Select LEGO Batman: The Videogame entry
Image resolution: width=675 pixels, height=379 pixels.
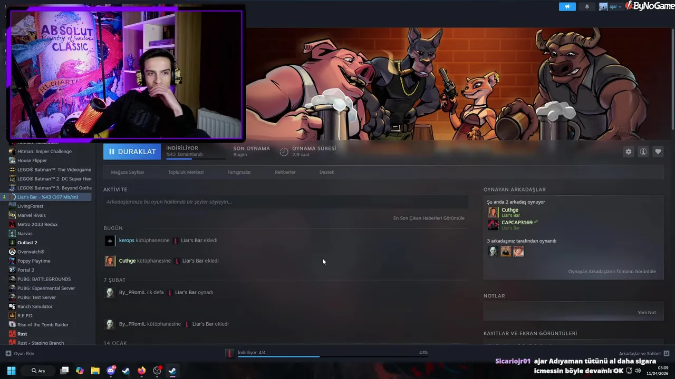click(x=54, y=169)
